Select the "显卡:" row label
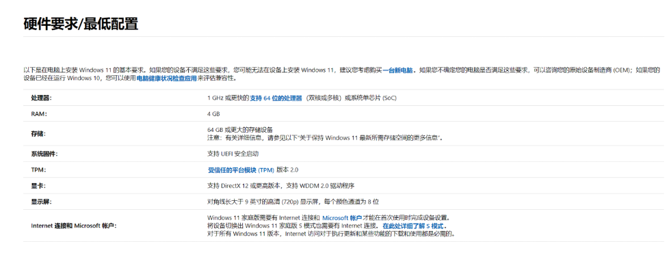The width and height of the screenshot is (669, 259). tap(38, 186)
